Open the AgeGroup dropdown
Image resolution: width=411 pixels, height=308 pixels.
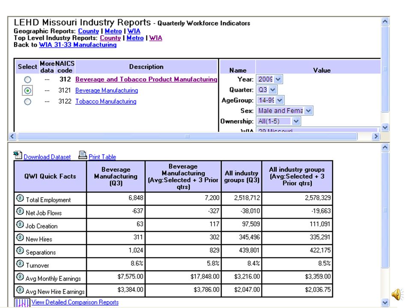click(x=270, y=100)
